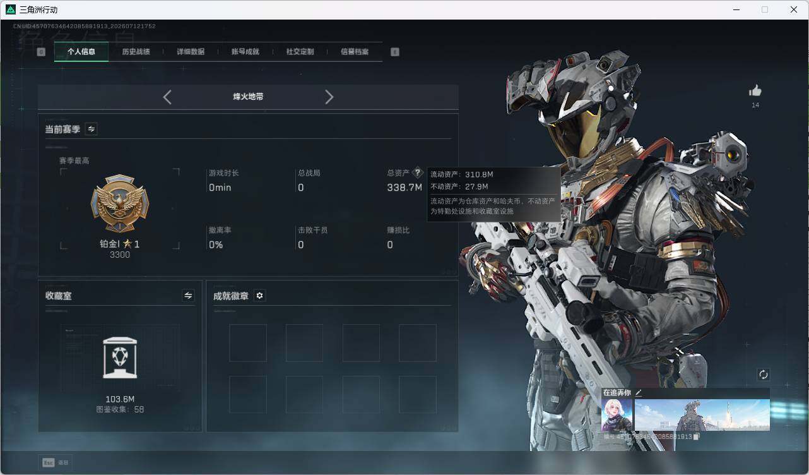This screenshot has height=475, width=809.
Task: Click the Q key hint left of tabs
Action: pyautogui.click(x=41, y=52)
